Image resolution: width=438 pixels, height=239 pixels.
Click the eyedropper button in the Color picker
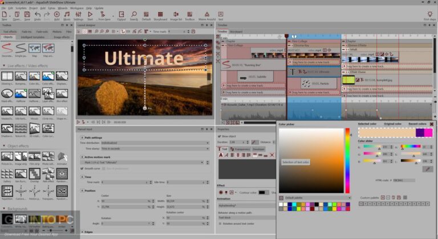428,169
